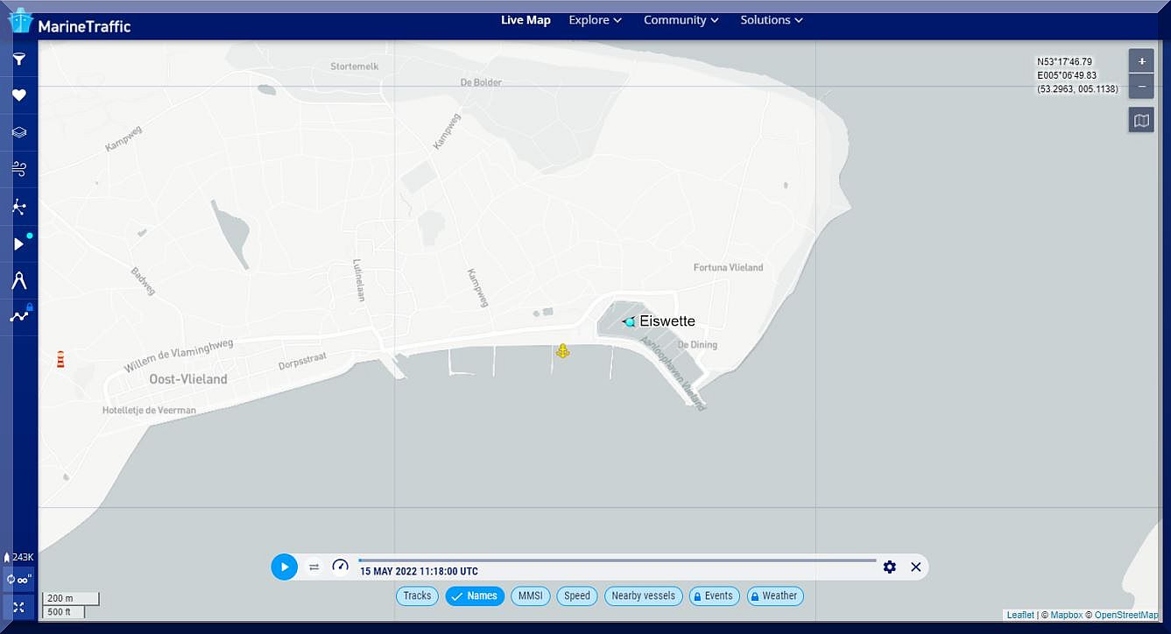1171x634 pixels.
Task: Select the distance measuring compass tool
Action: [x=19, y=280]
